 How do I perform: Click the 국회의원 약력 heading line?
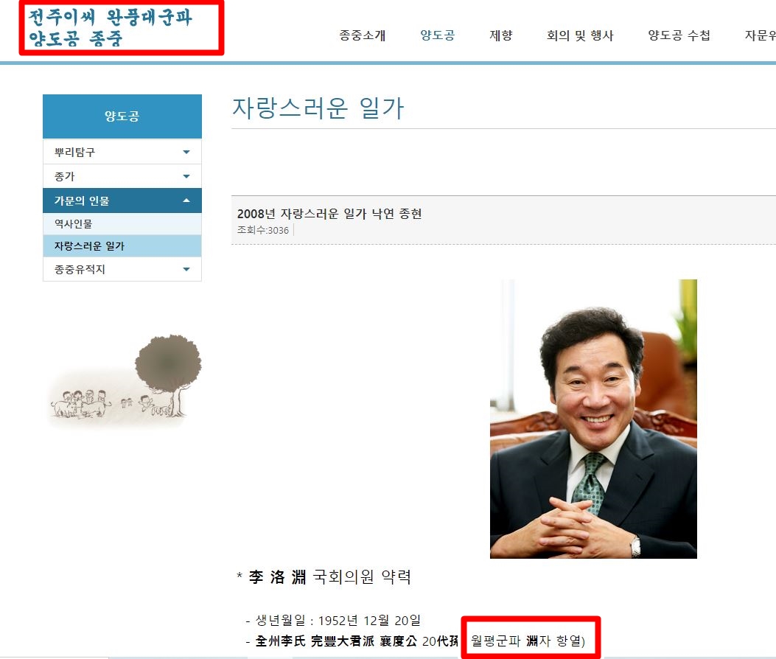(x=324, y=577)
